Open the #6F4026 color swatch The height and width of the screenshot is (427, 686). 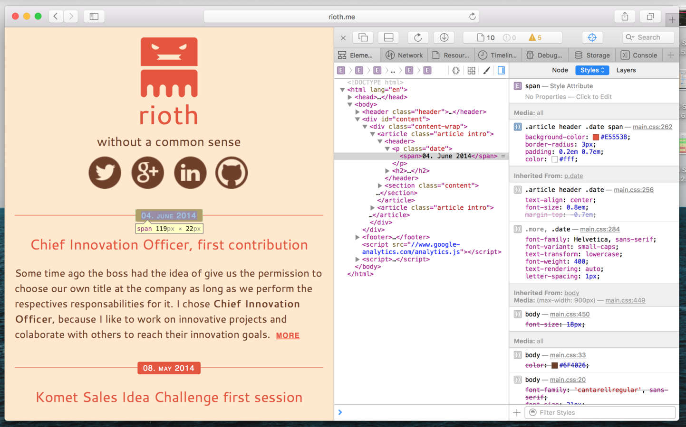click(x=554, y=365)
